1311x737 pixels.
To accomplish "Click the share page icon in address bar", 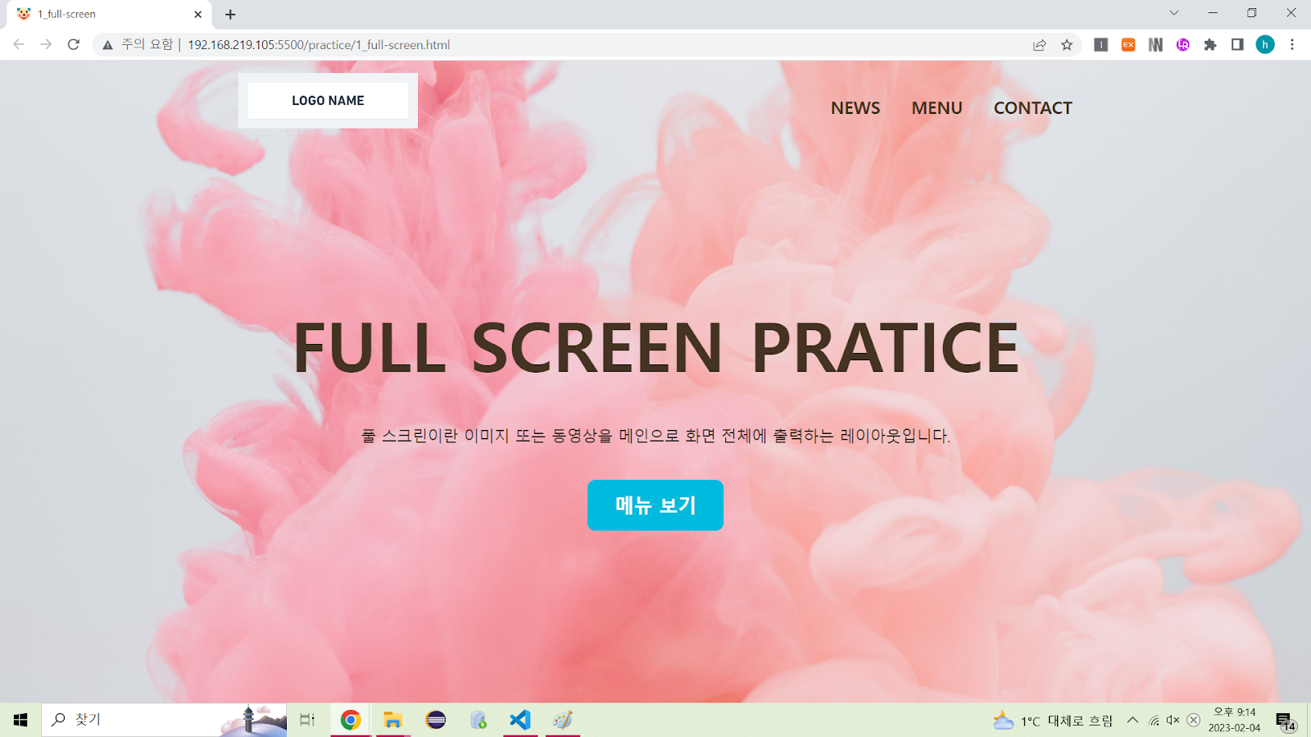I will click(x=1040, y=45).
